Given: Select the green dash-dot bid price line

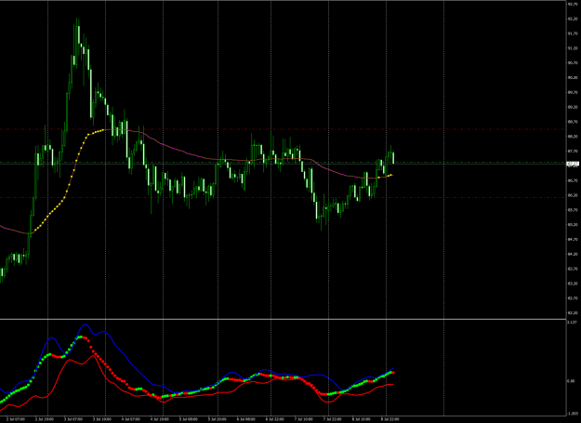Looking at the screenshot, I should coord(284,163).
